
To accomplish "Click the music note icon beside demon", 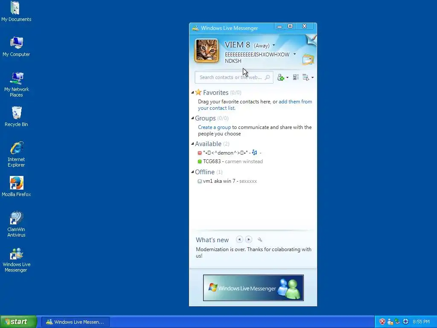I will tap(254, 152).
